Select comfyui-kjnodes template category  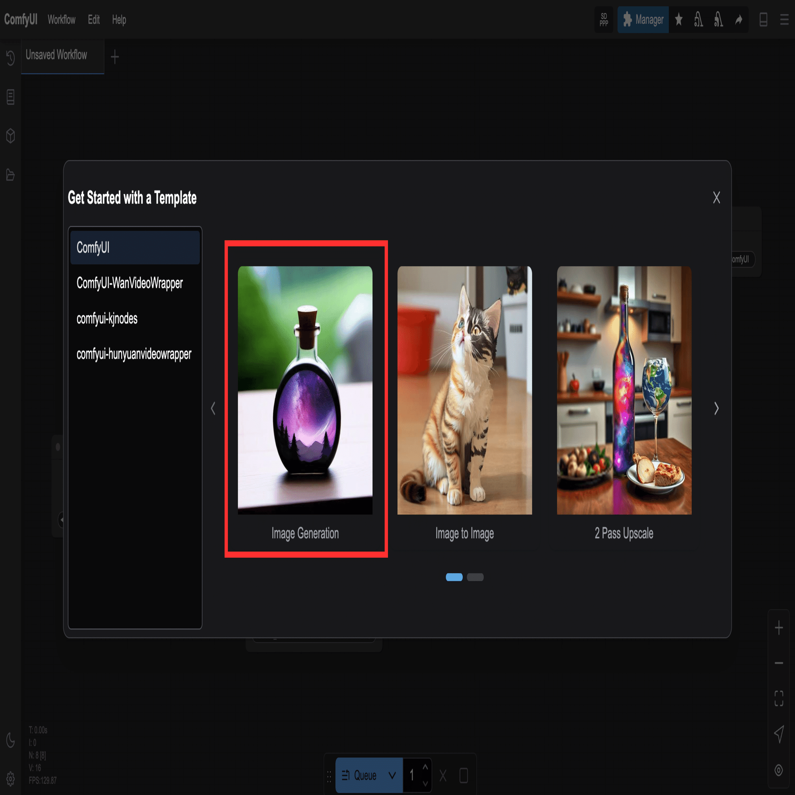[x=135, y=318]
